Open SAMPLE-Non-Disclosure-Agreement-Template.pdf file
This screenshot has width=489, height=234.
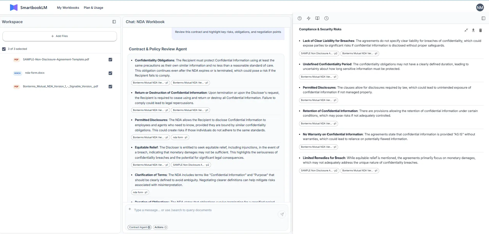pos(56,59)
